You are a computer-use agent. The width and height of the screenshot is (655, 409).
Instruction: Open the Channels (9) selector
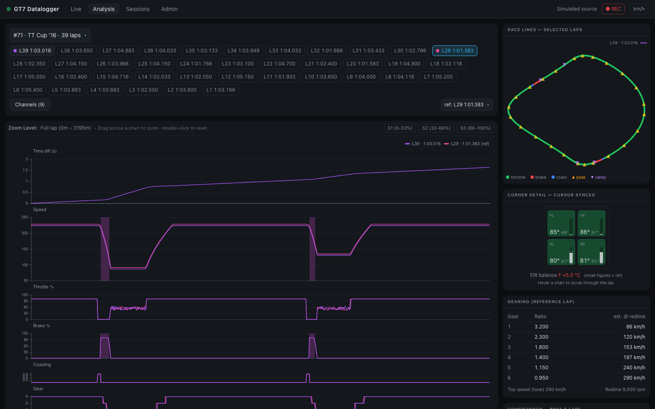tap(30, 105)
